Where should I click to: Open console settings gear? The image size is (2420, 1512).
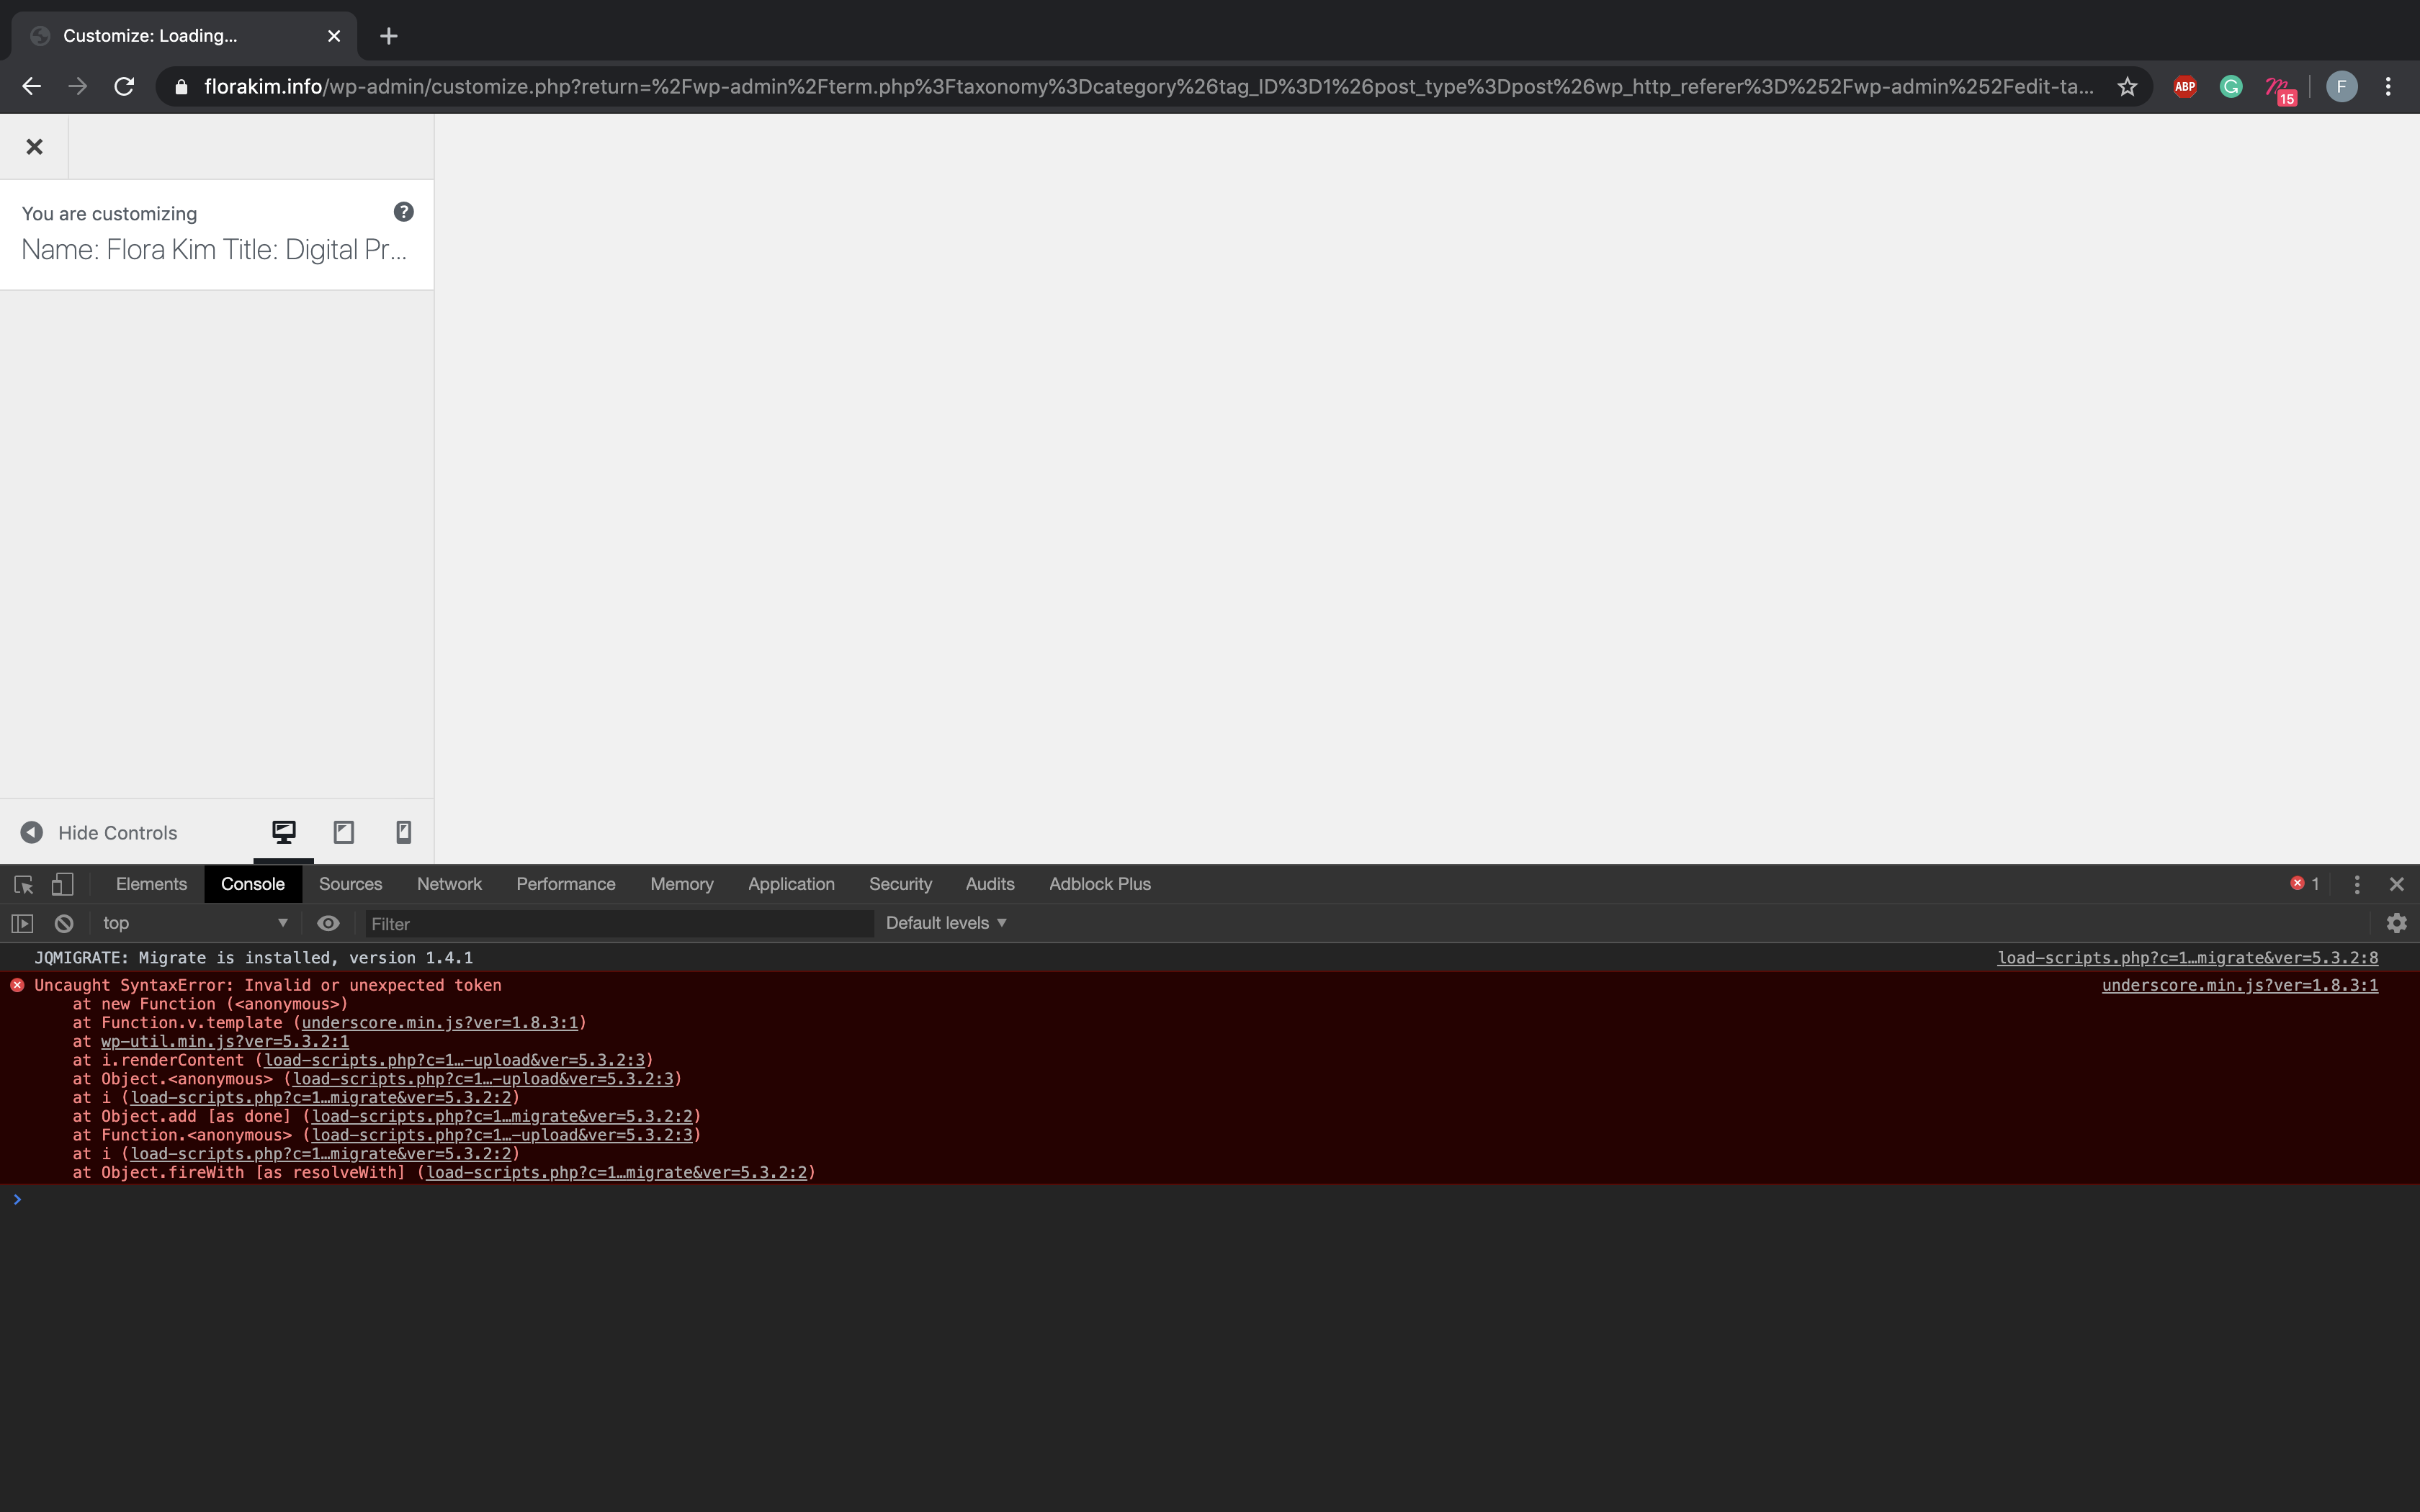coord(2396,923)
